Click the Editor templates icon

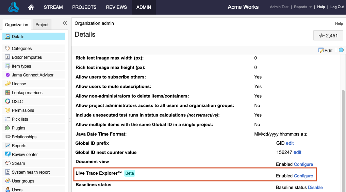click(x=8, y=57)
